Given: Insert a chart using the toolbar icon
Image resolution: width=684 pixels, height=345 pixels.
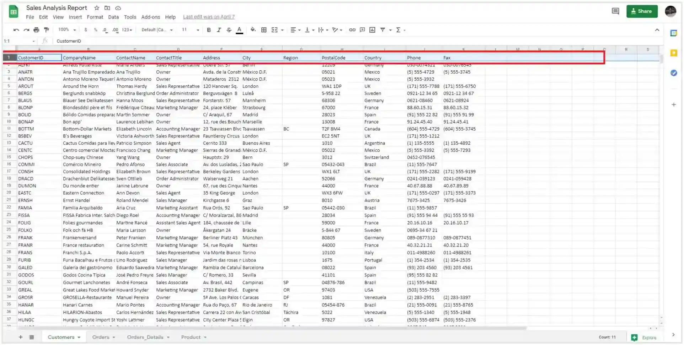Looking at the screenshot, I should tap(372, 30).
